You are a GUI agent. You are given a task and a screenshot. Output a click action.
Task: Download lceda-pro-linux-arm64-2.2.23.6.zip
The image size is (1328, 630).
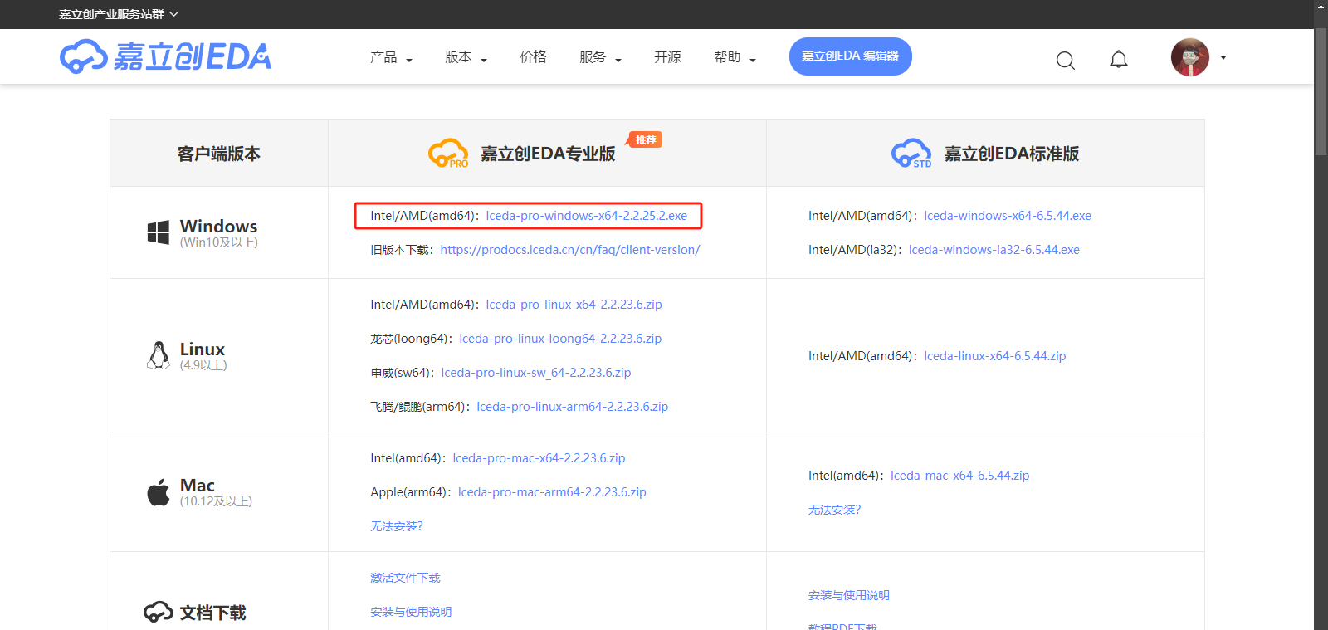(573, 407)
